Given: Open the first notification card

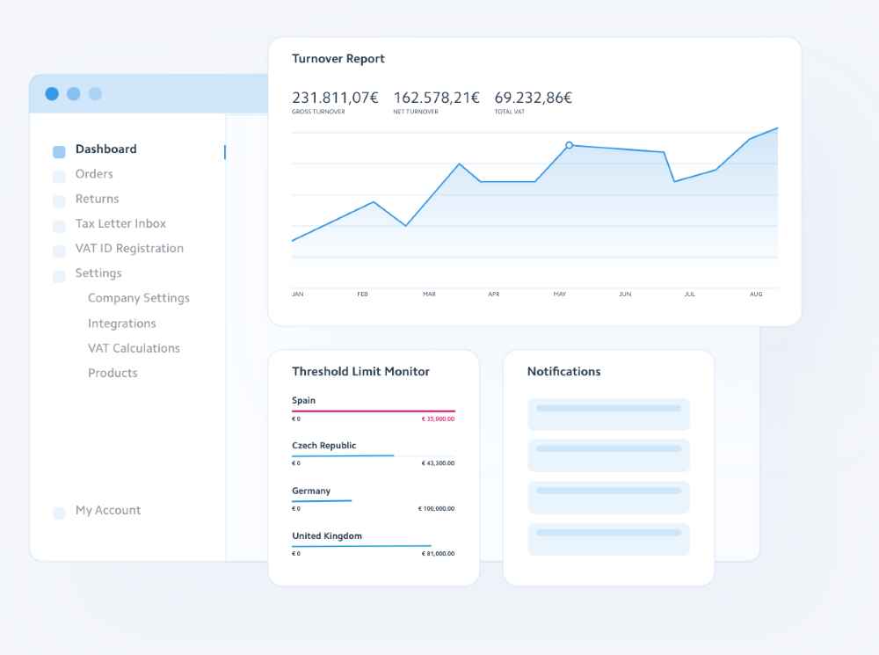Looking at the screenshot, I should (x=609, y=414).
